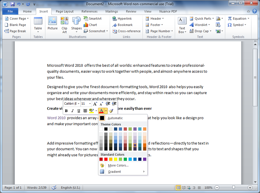
Task: Switch to Full Screen Reading view
Action: tap(184, 188)
